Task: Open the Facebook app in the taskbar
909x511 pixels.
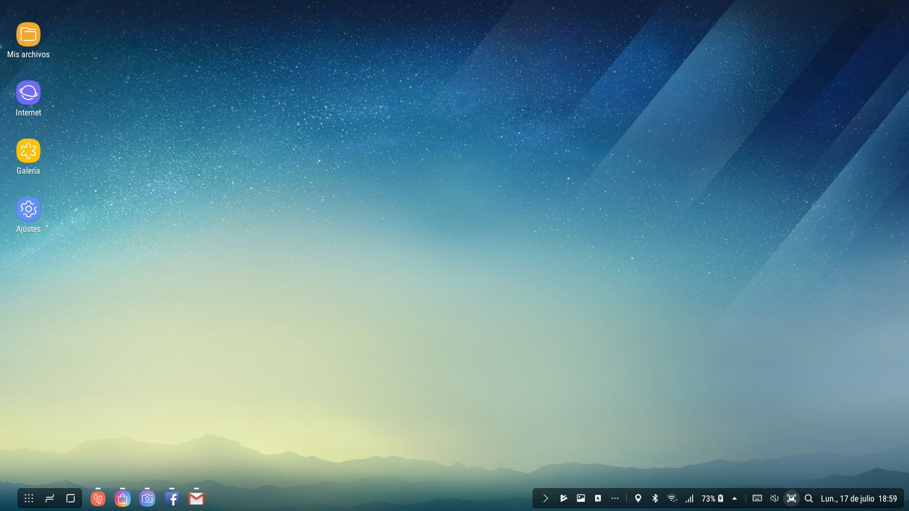Action: (172, 499)
